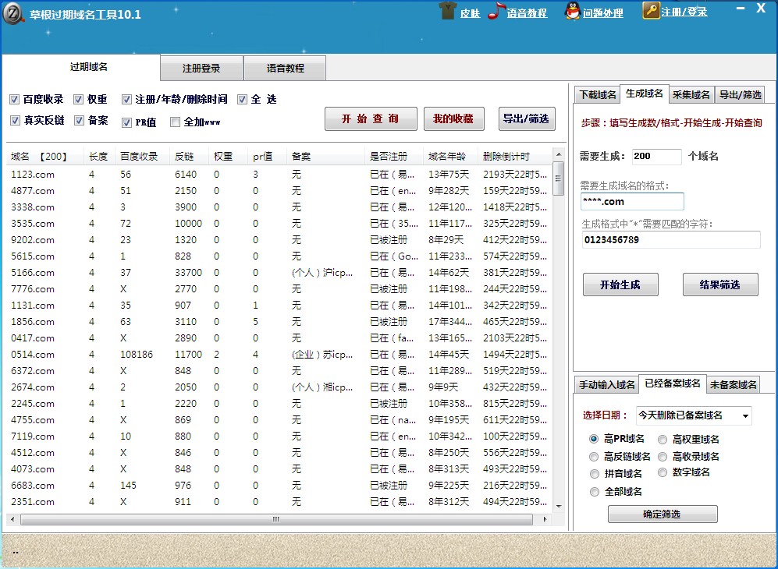Open the 皮肤 skin link
This screenshot has height=569, width=778.
(470, 13)
